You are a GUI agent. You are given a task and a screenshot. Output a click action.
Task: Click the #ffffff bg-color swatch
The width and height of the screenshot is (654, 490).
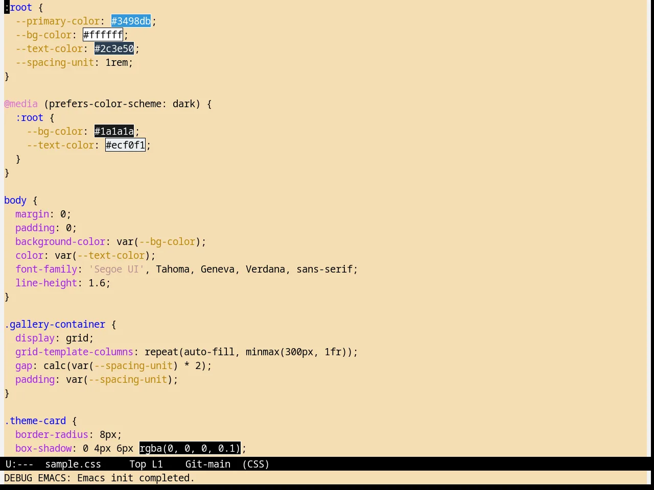pos(103,35)
